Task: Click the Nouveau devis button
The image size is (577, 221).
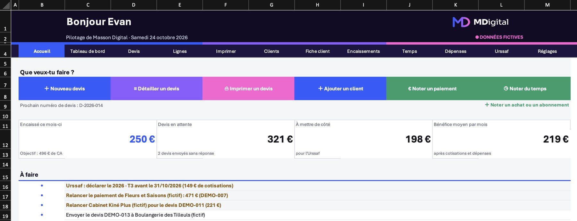Action: 64,88
